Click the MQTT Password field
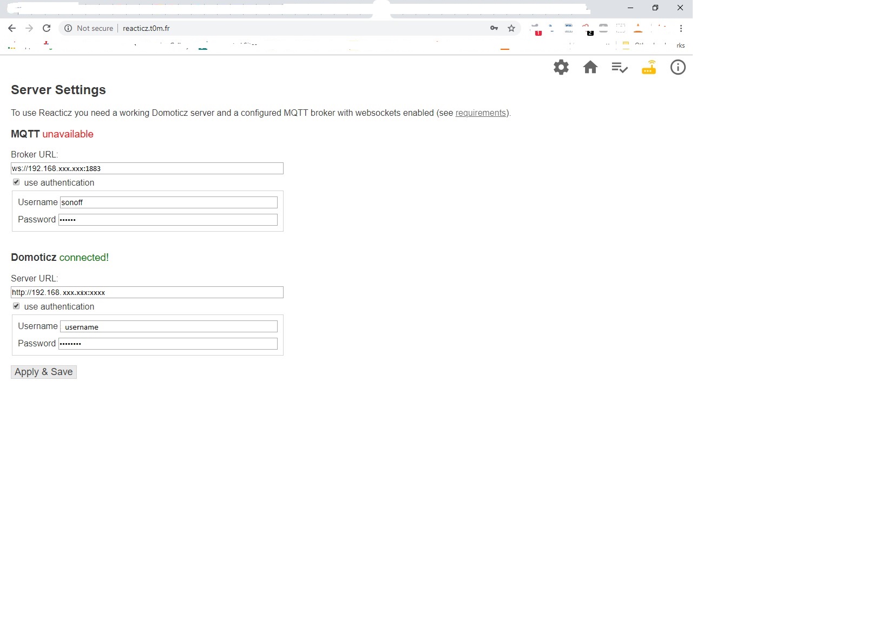 (x=168, y=220)
